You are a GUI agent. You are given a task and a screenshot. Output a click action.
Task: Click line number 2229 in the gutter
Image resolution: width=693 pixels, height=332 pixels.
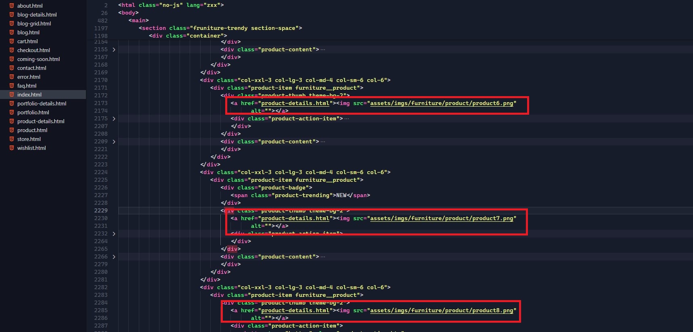(101, 210)
